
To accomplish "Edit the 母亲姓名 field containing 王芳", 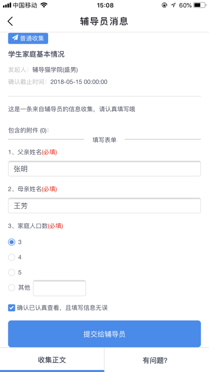I will 104,206.
